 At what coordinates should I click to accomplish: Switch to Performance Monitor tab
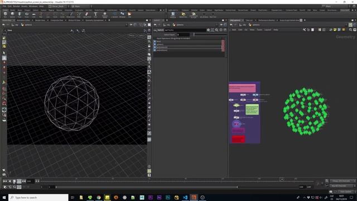(267, 20)
